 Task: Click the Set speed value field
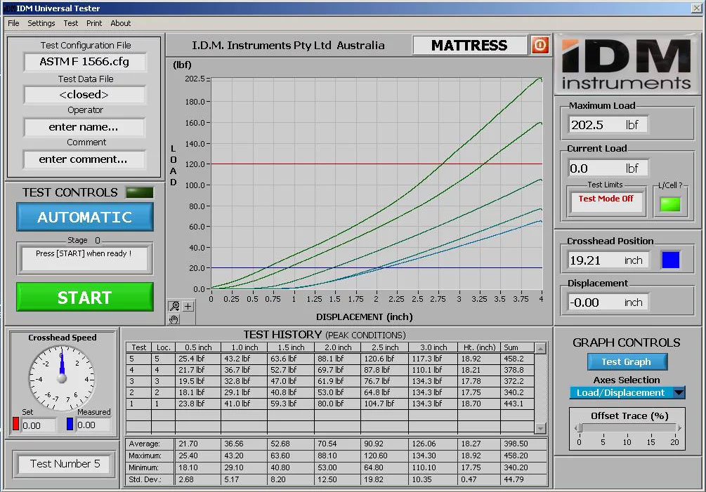point(38,425)
